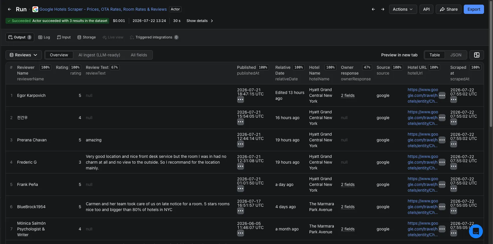Screen dimensions: 493x244
Task: Click the vertical page scrollbar
Action: pyautogui.click(x=491, y=64)
